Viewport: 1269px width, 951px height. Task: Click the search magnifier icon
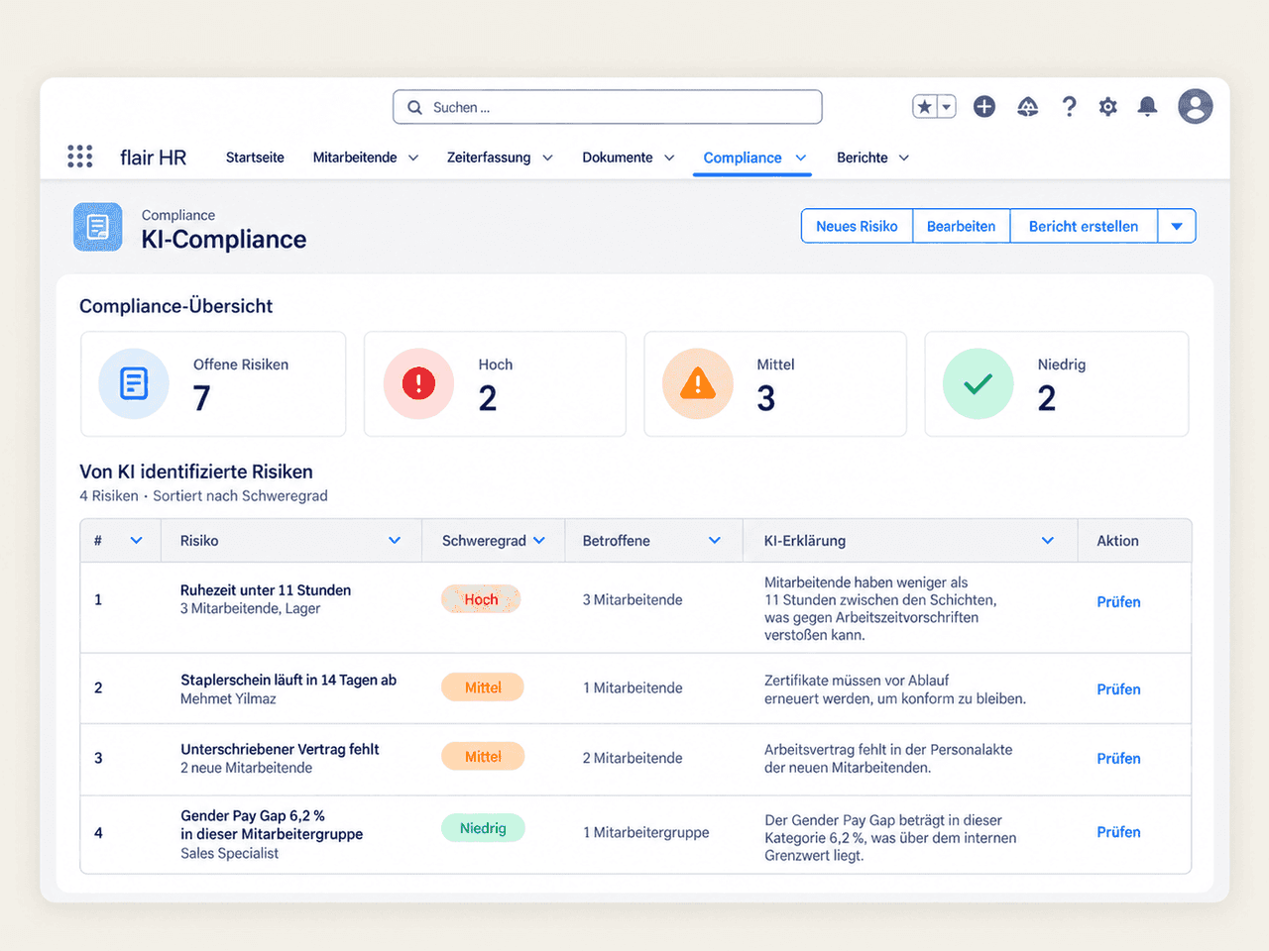(x=415, y=107)
